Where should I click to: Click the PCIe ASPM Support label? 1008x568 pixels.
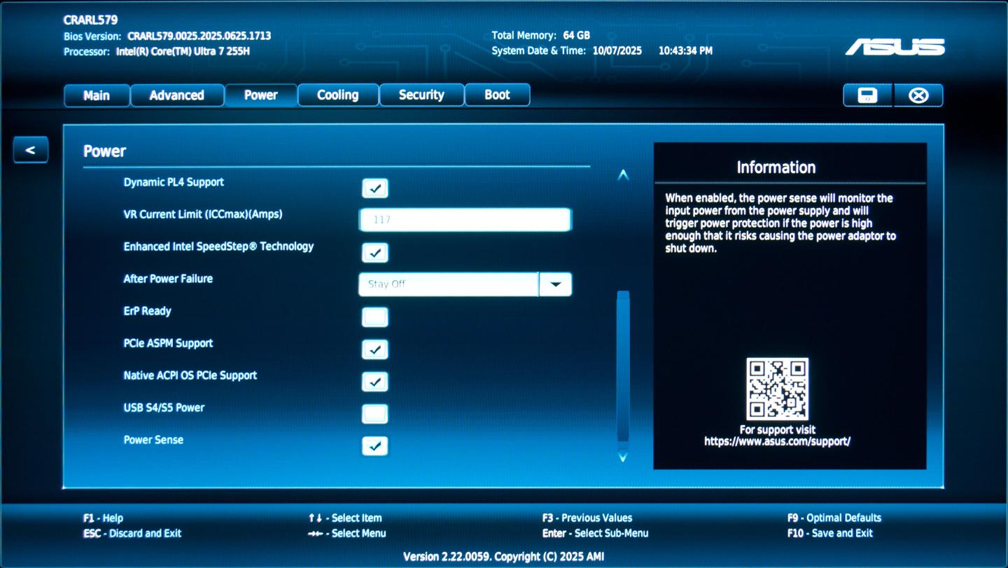tap(168, 343)
